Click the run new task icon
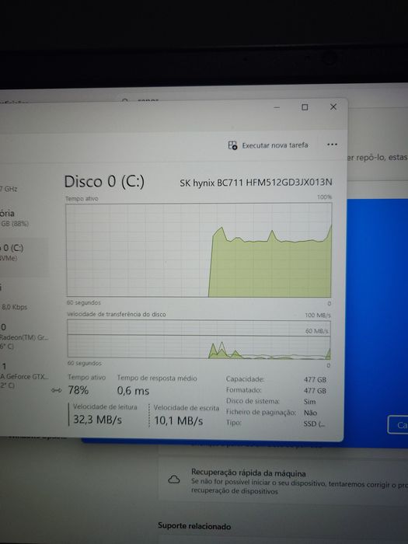408x544 pixels. (232, 145)
